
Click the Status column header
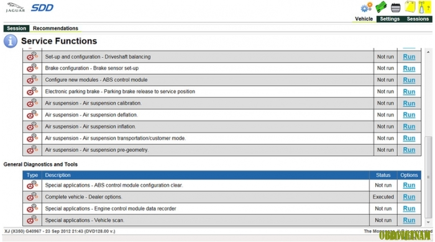(x=383, y=175)
